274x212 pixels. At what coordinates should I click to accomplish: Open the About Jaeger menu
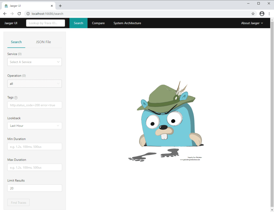pos(252,23)
